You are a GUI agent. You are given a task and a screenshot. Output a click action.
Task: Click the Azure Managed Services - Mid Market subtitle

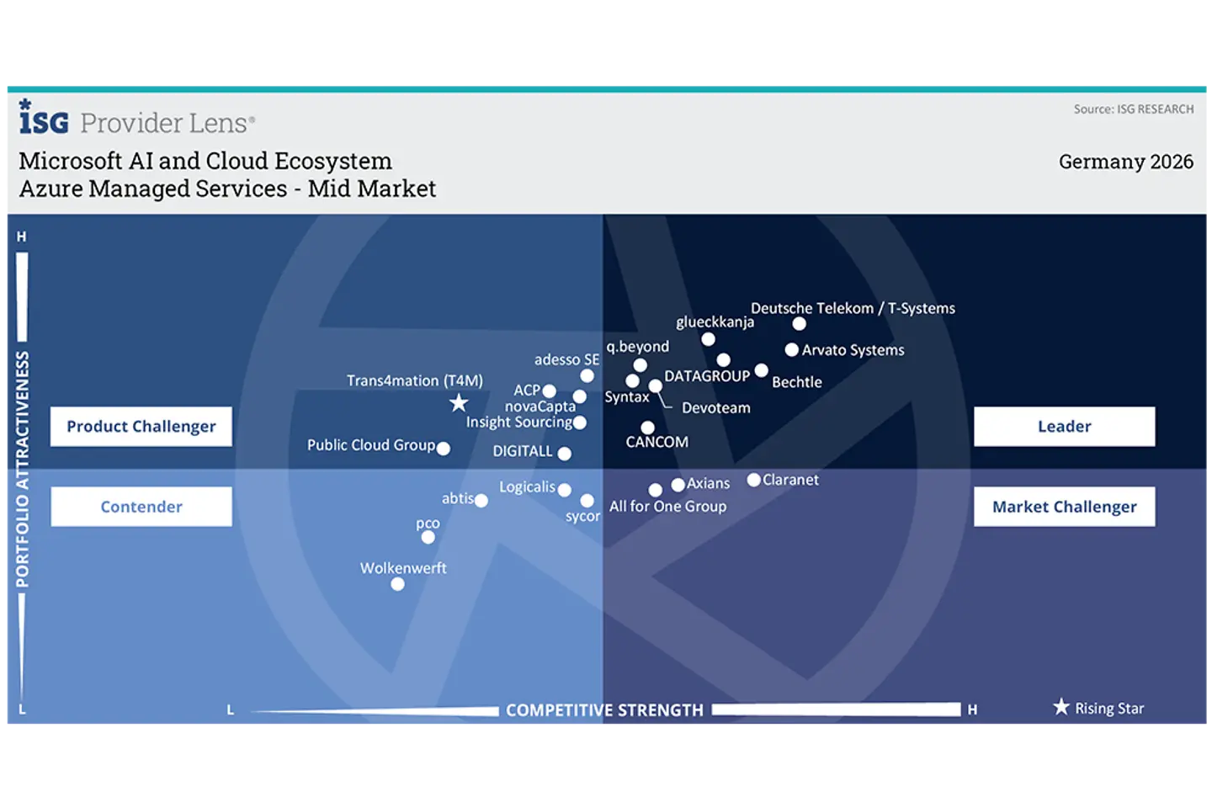click(227, 189)
